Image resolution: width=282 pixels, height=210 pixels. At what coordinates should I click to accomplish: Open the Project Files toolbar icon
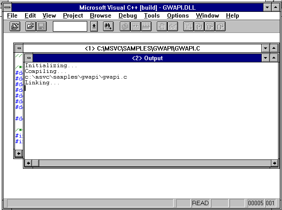pyautogui.click(x=15, y=26)
